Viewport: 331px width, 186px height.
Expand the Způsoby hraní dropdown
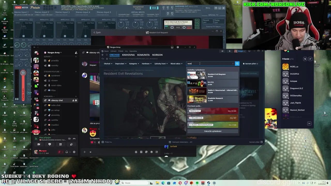(161, 64)
